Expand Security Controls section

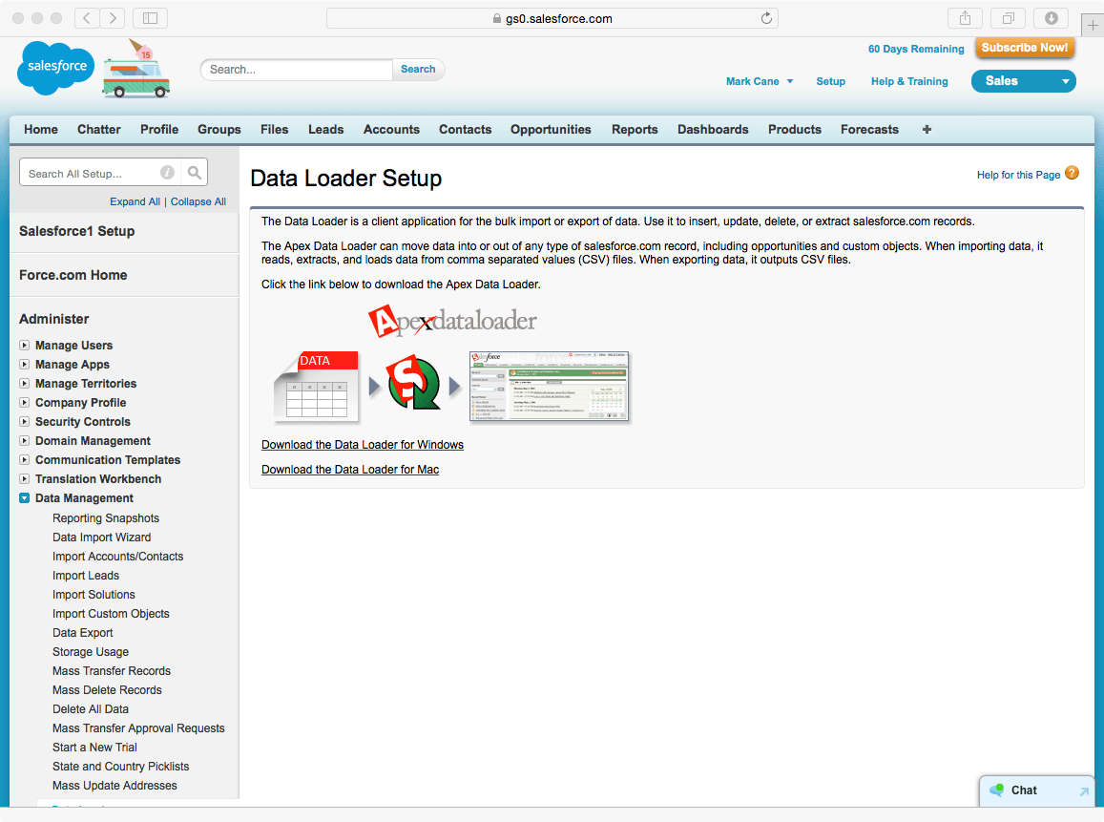pyautogui.click(x=25, y=421)
